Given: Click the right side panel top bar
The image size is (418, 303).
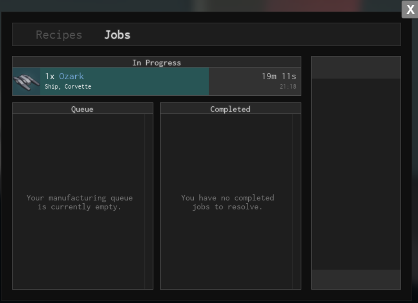Looking at the screenshot, I should (356, 67).
